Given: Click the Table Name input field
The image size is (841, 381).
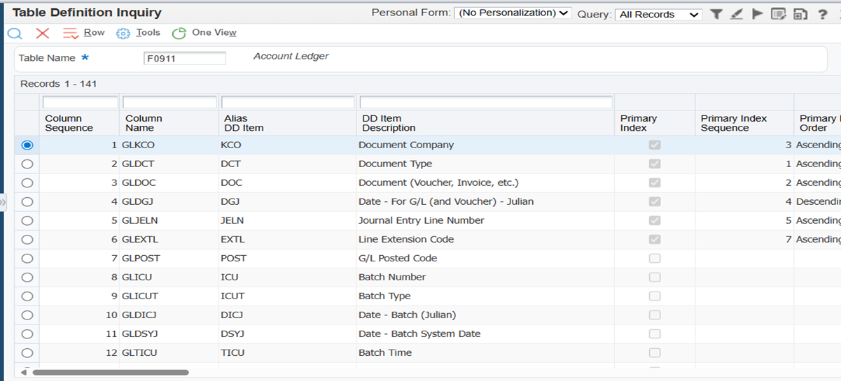Looking at the screenshot, I should tap(185, 59).
